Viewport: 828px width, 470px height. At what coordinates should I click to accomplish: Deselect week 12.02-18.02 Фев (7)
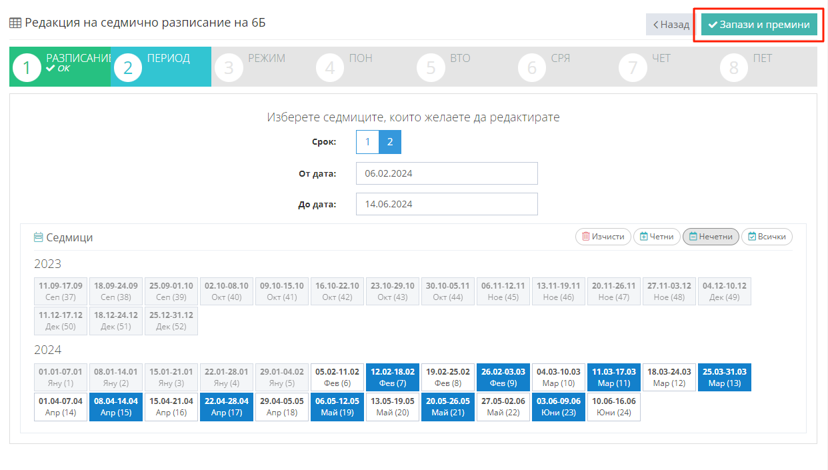tap(393, 377)
